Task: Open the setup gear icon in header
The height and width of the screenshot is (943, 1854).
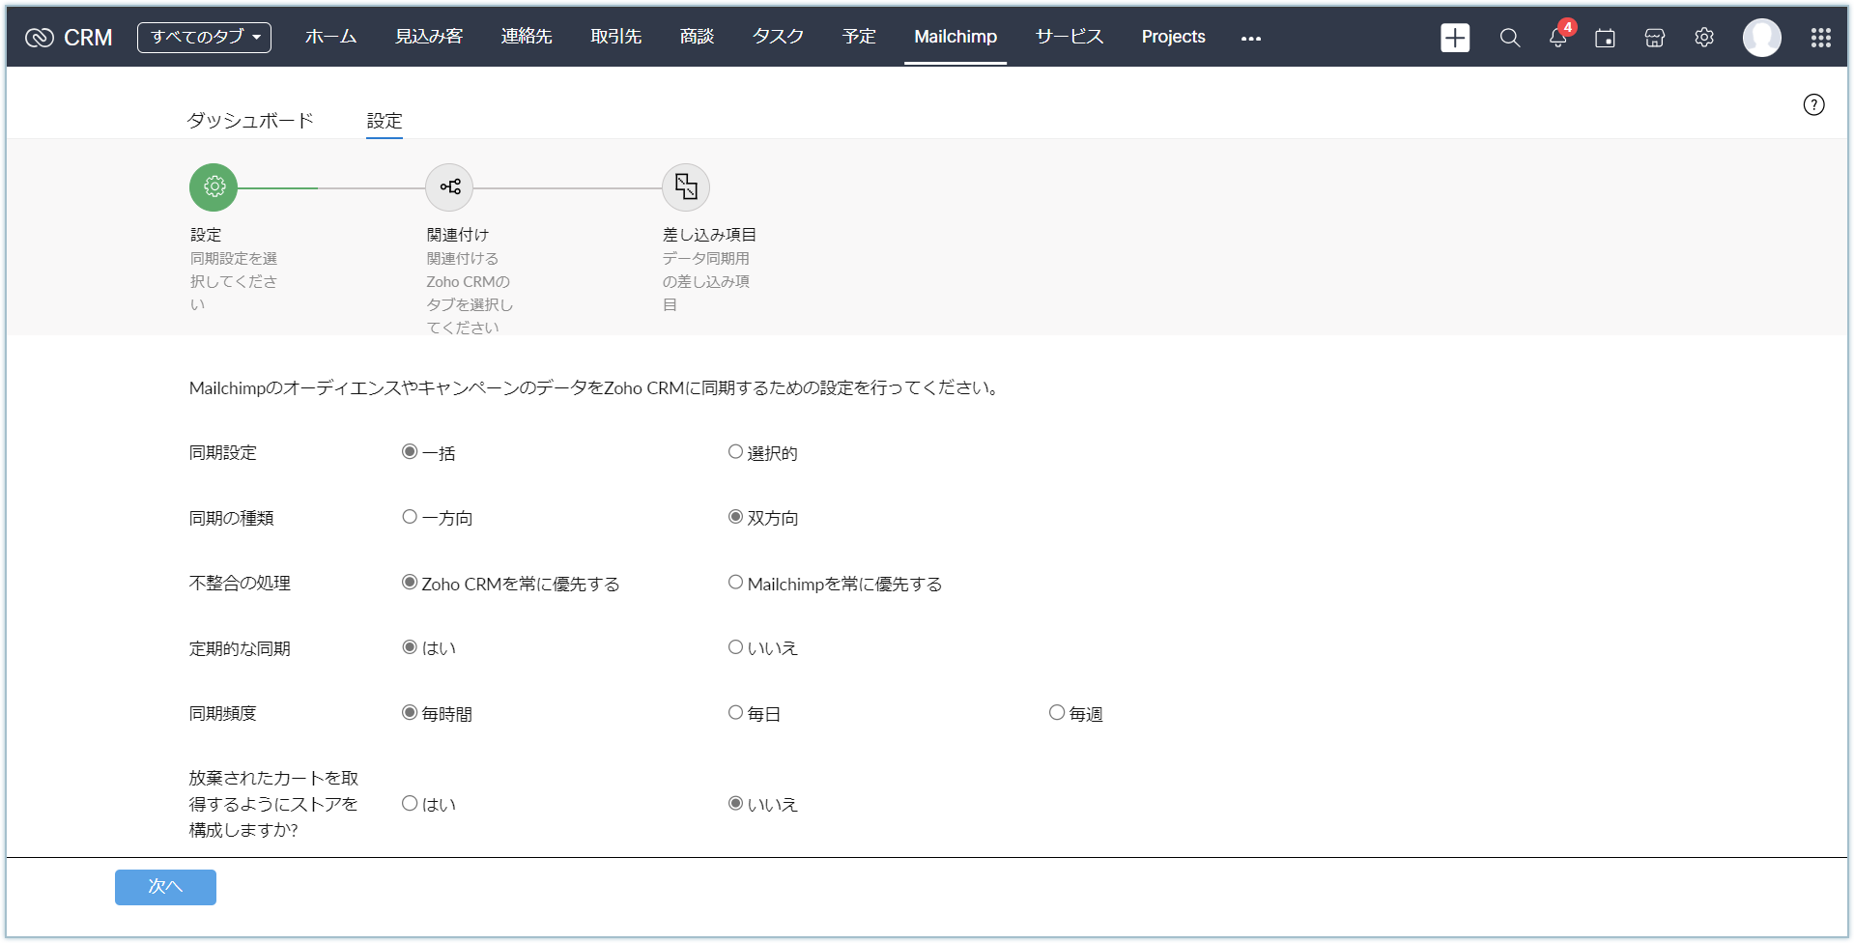Action: coord(1704,38)
